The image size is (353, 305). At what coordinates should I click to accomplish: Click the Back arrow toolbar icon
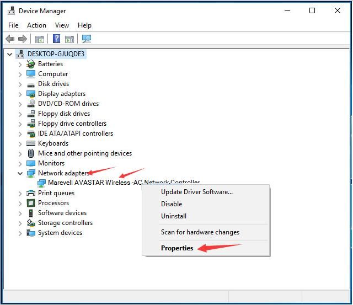(x=10, y=39)
